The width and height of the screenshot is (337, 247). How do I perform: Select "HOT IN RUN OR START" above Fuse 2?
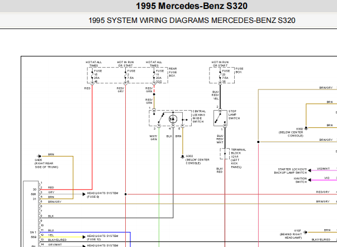[125, 64]
